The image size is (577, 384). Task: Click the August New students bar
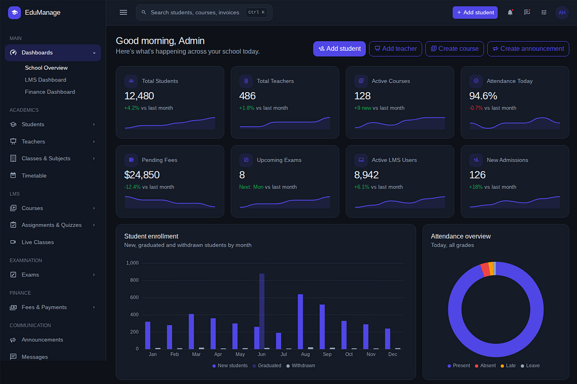pyautogui.click(x=301, y=322)
